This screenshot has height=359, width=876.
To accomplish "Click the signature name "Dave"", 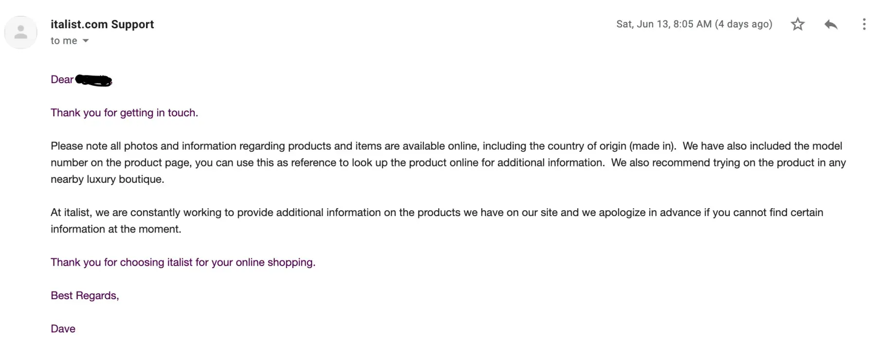I will (x=63, y=329).
